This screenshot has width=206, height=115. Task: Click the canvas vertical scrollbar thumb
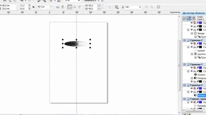(x=179, y=65)
